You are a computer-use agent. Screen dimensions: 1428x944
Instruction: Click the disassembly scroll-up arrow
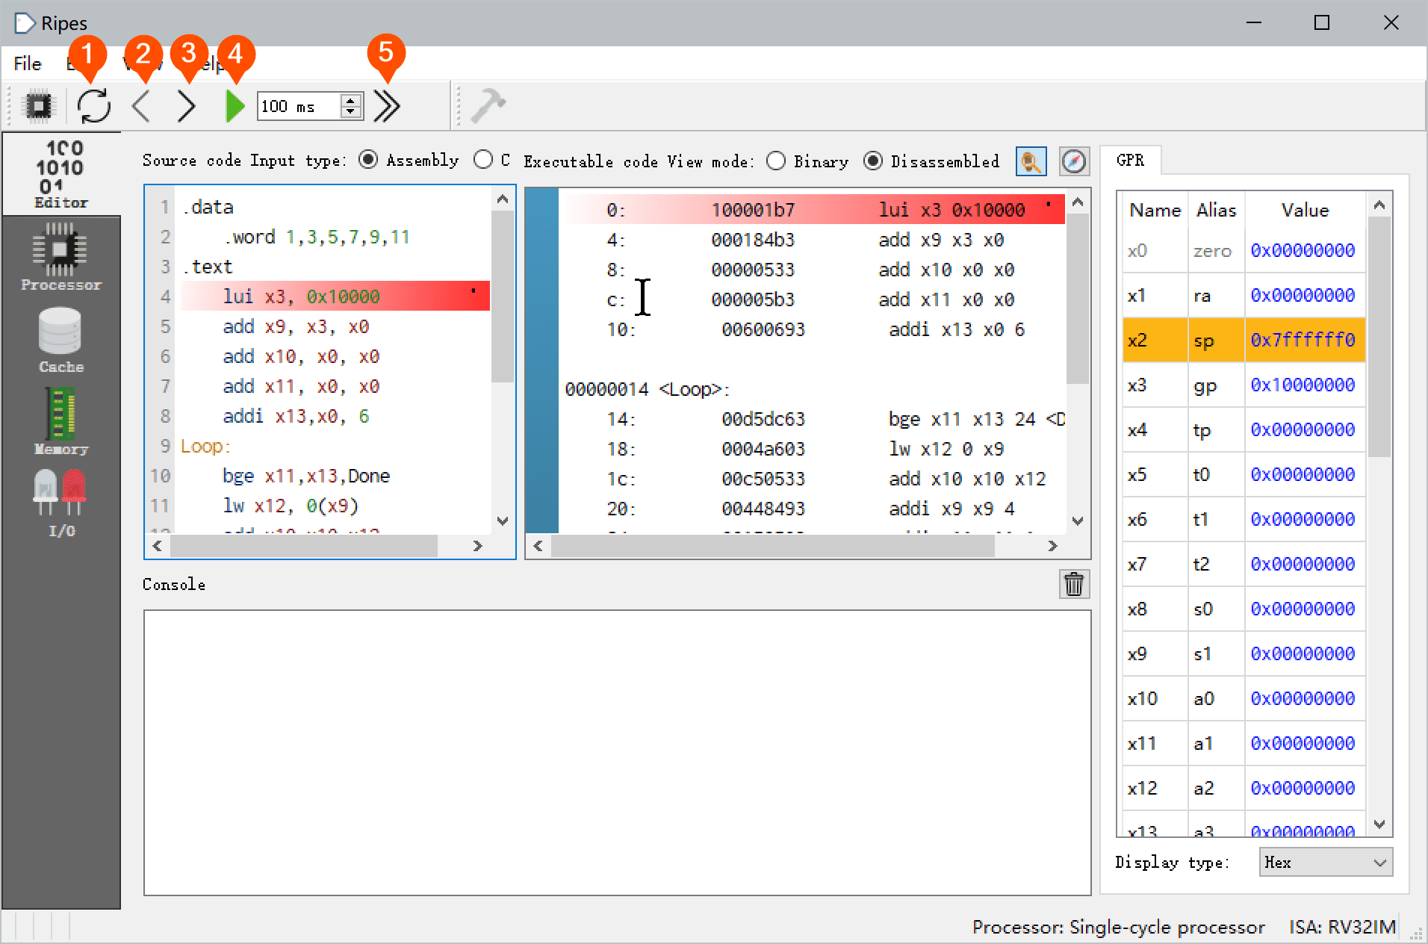coord(1078,202)
